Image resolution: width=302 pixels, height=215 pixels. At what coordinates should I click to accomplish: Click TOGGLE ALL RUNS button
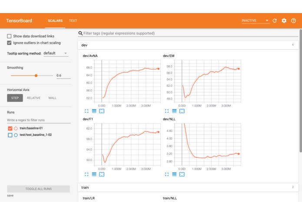(x=38, y=189)
